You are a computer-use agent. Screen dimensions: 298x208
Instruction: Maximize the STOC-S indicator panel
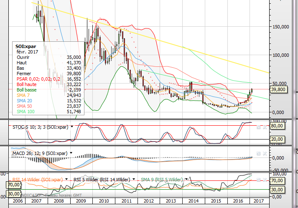coord(259,127)
